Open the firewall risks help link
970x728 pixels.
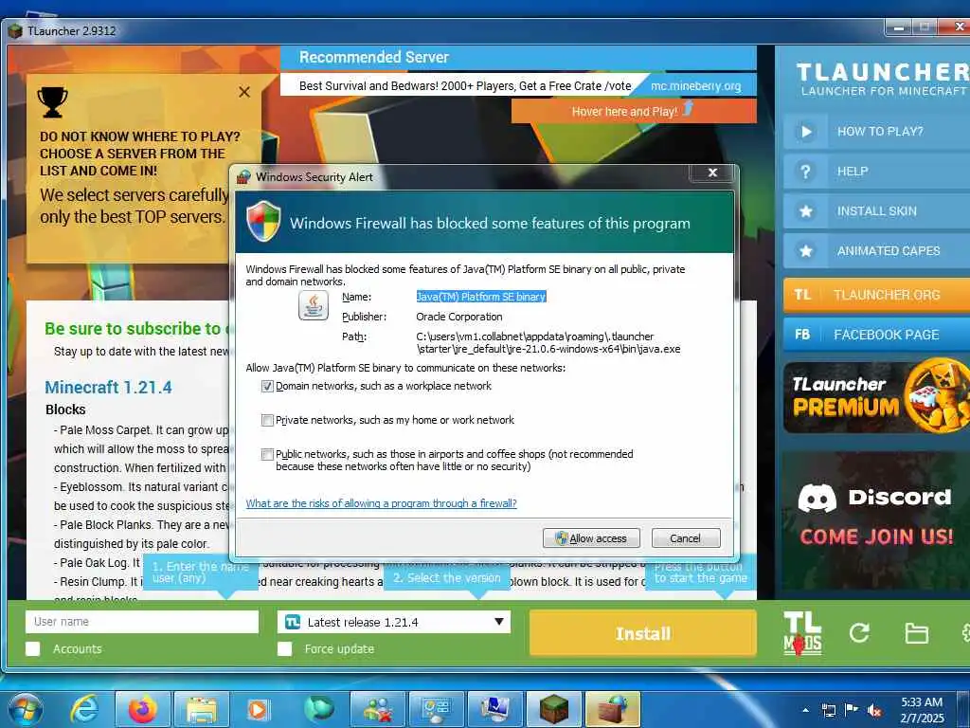(x=381, y=503)
